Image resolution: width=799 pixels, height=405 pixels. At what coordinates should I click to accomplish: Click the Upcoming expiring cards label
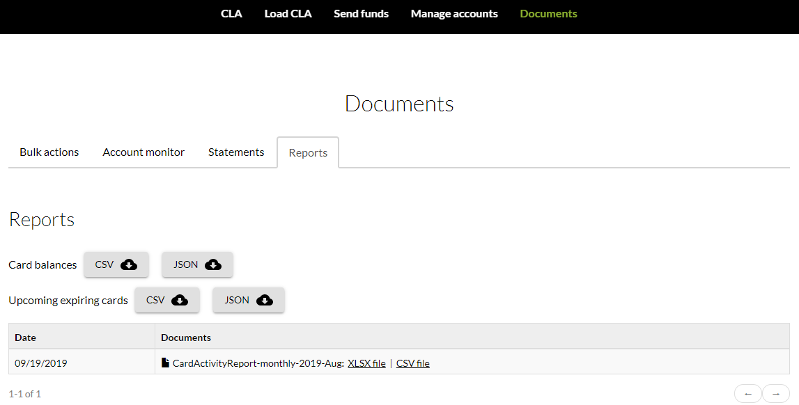68,301
